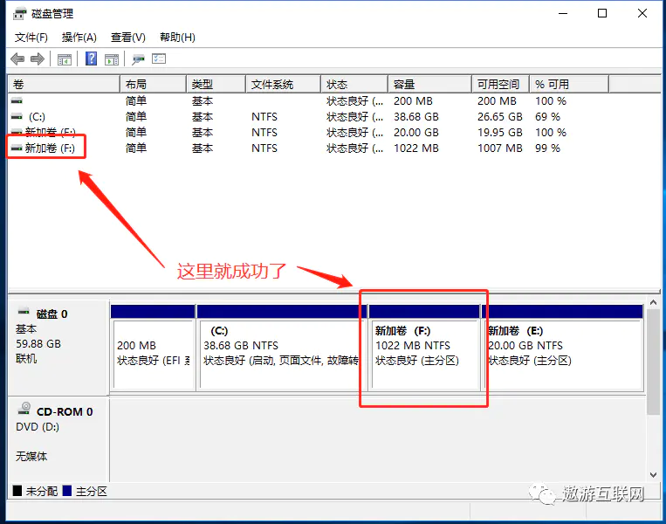The image size is (666, 524).
Task: Open the 操作(A) menu
Action: pos(79,38)
